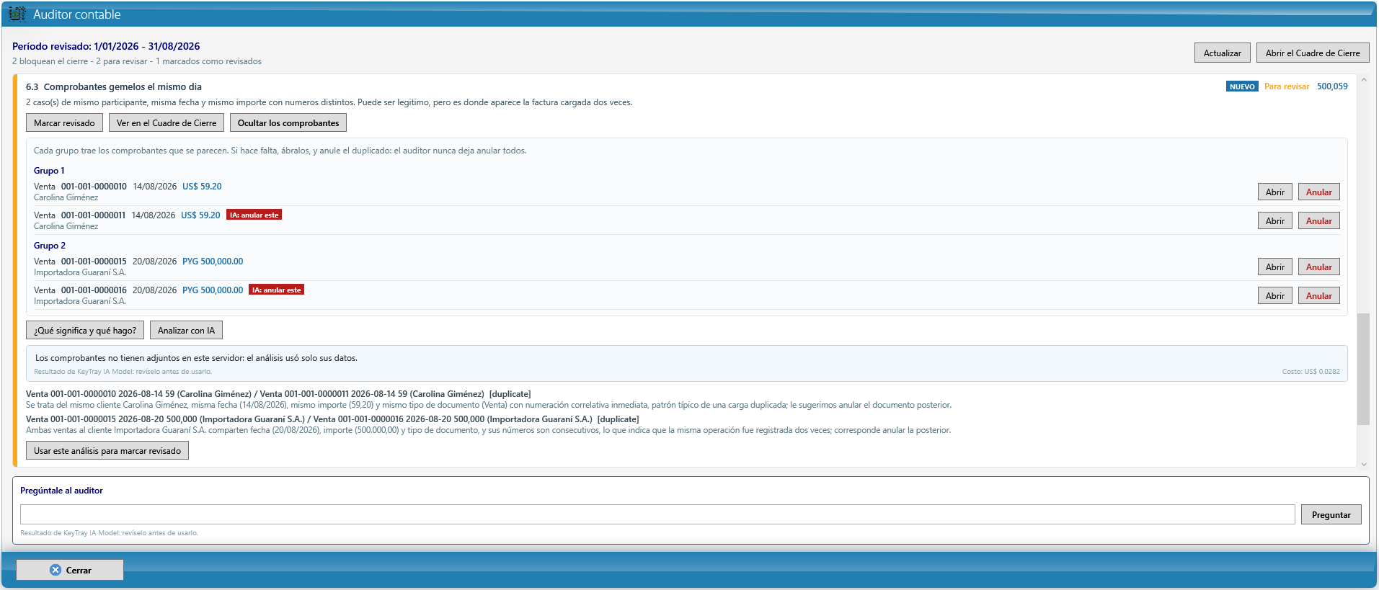
Task: Click the Qué significa y qué hago button
Action: coord(85,330)
